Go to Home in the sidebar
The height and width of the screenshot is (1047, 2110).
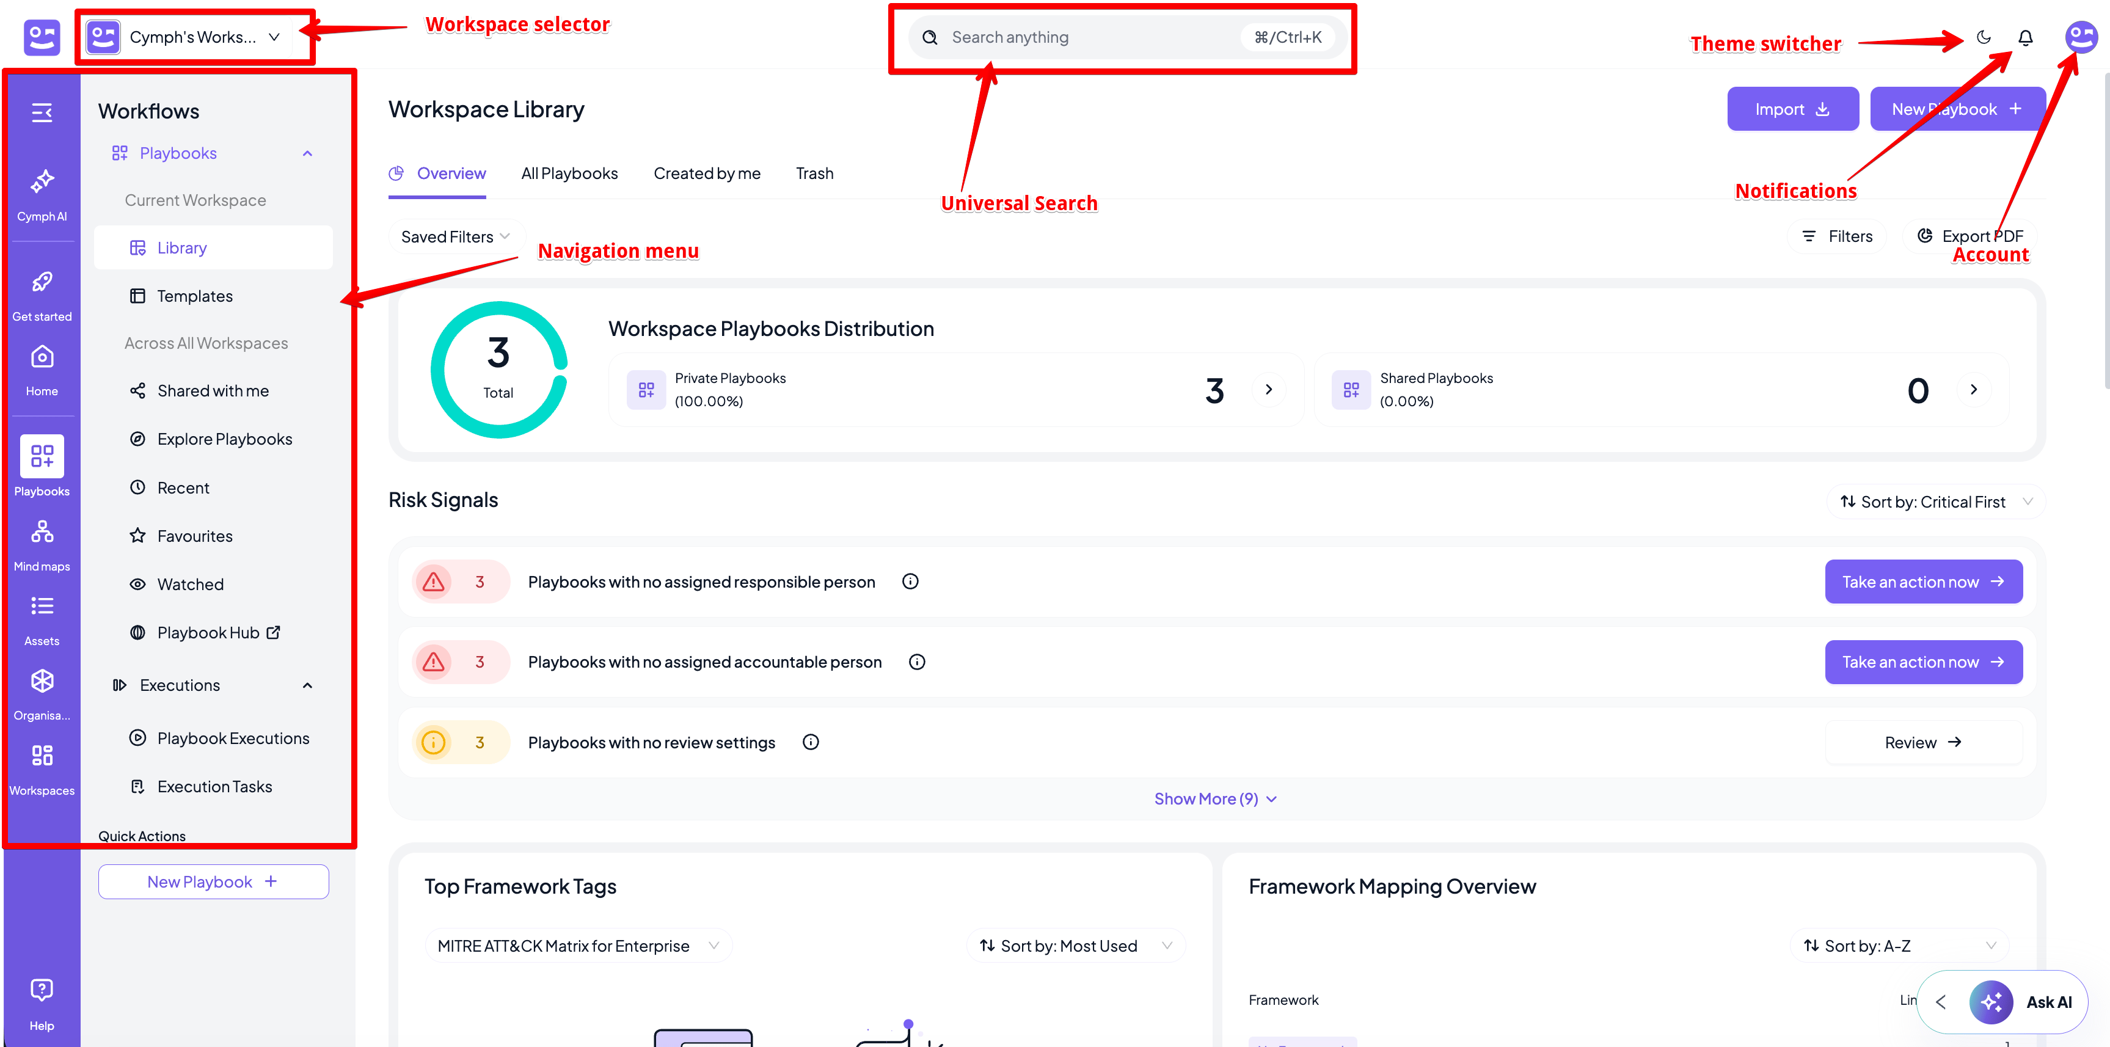click(42, 370)
